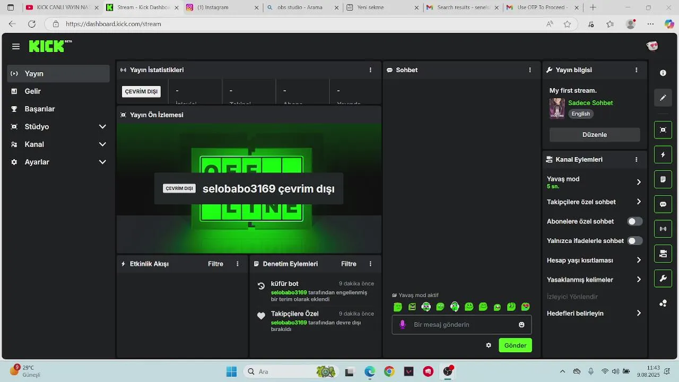Select Yayın in the left navigation

(x=58, y=74)
